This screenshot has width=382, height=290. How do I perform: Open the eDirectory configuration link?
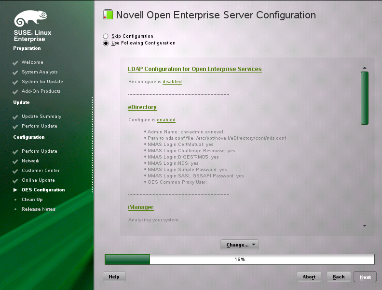coord(142,107)
